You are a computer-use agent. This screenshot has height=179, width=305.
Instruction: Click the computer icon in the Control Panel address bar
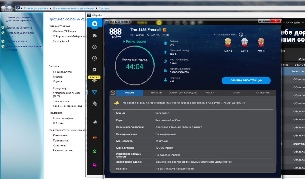(18, 8)
